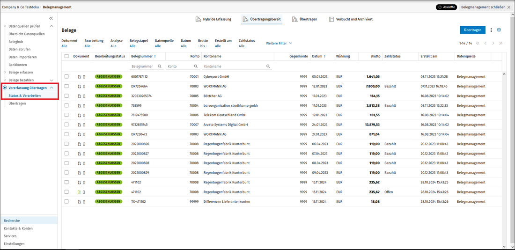Open Services in bottom navigation

pyautogui.click(x=10, y=236)
